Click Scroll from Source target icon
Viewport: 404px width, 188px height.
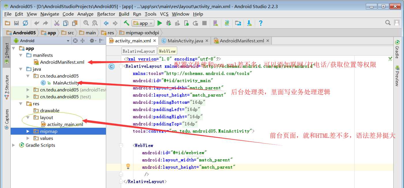click(75, 41)
